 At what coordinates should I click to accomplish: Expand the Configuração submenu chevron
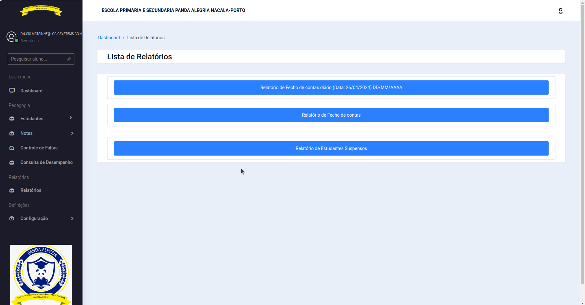click(72, 218)
